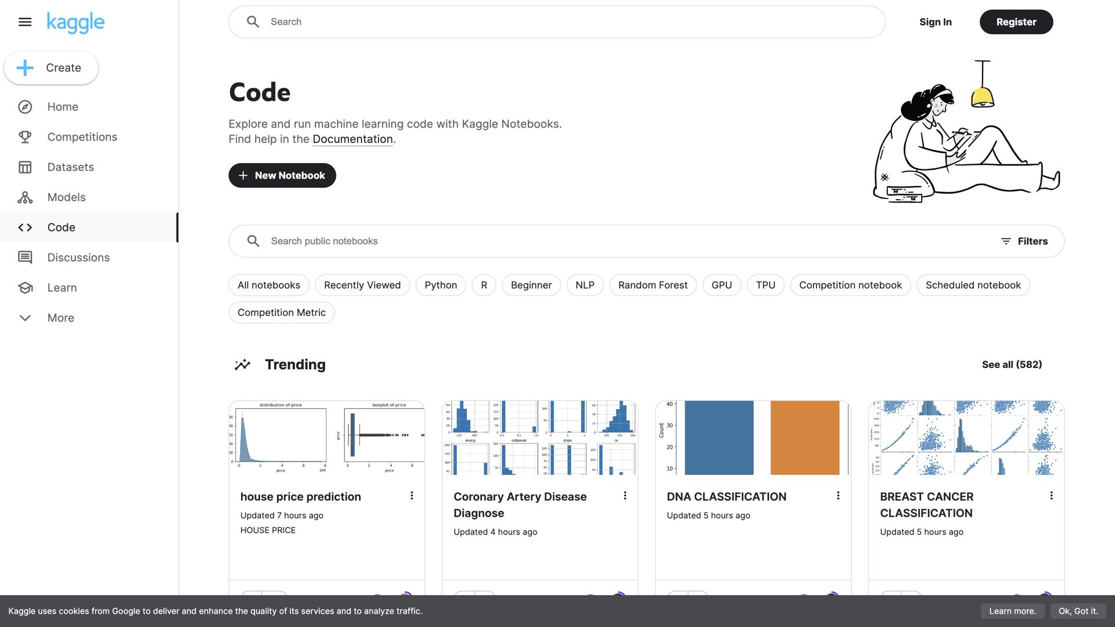Open the hamburger navigation menu
Screen dimensions: 1115x627
pos(24,21)
